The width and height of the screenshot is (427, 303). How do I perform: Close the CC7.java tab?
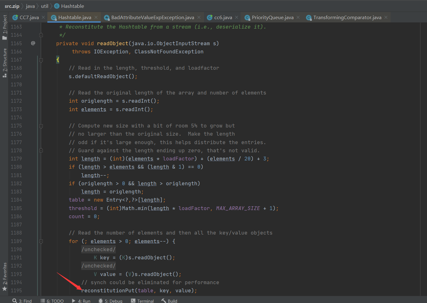coord(43,18)
